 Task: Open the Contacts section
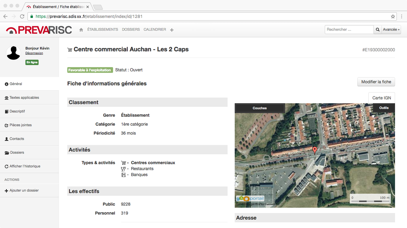(x=29, y=139)
